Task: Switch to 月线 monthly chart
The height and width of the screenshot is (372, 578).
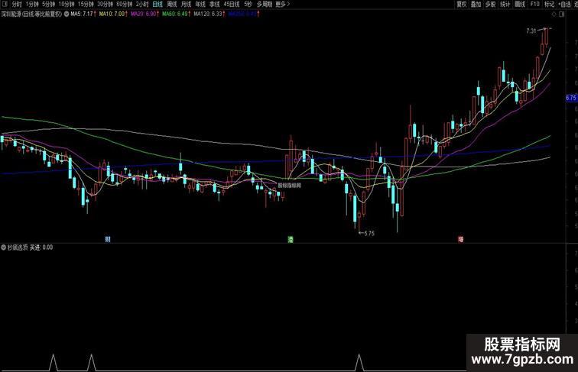Action: pos(186,4)
